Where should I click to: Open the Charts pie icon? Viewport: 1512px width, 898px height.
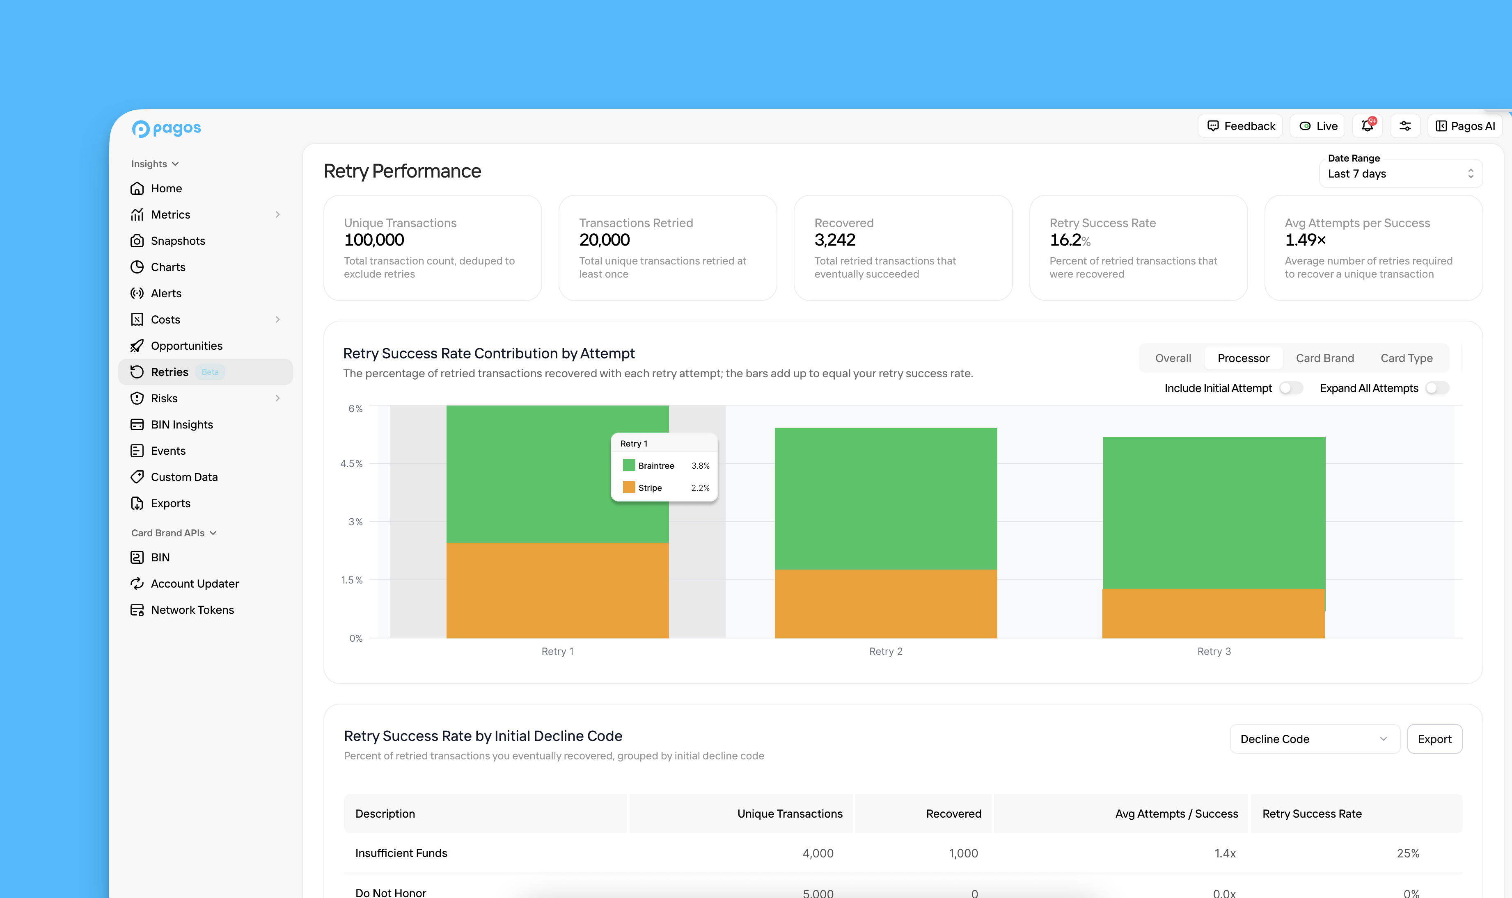point(137,267)
